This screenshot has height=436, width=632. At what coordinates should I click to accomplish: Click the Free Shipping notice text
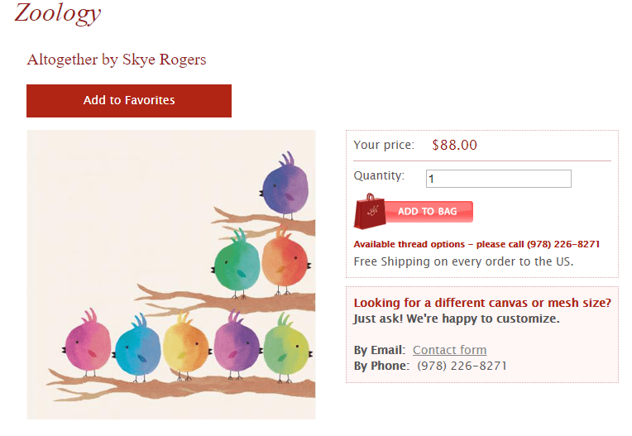coord(463,261)
